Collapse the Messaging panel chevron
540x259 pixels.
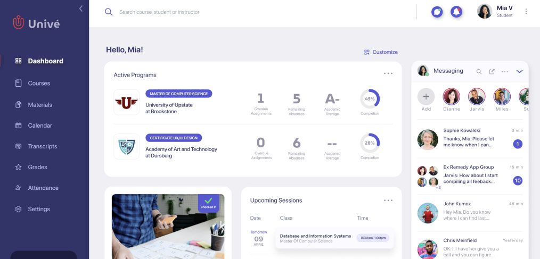click(x=519, y=72)
